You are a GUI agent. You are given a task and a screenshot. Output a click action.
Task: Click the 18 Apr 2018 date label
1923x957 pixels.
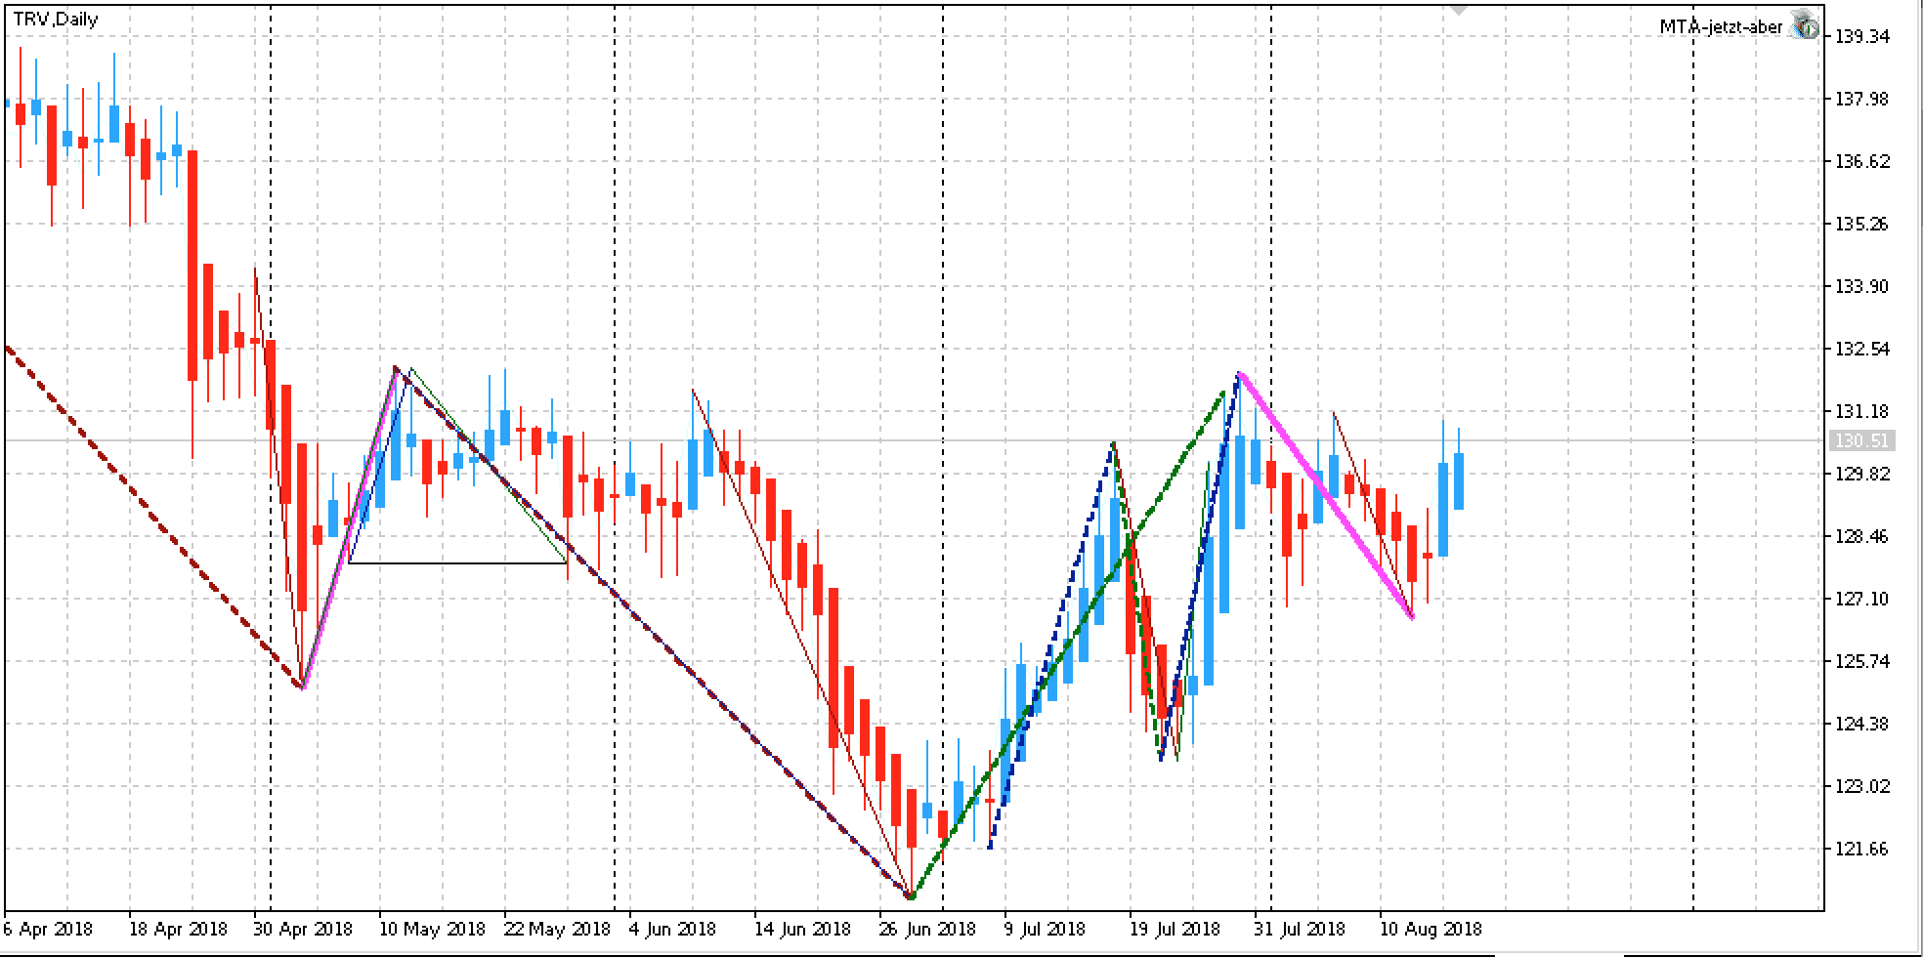[178, 929]
